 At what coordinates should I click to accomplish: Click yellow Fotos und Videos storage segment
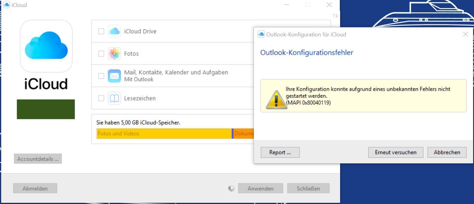[164, 134]
